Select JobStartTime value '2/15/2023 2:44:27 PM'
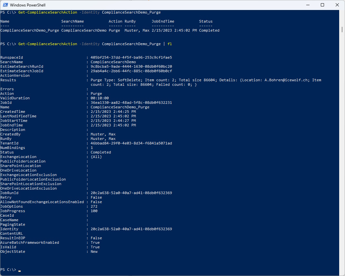 [x=113, y=121]
